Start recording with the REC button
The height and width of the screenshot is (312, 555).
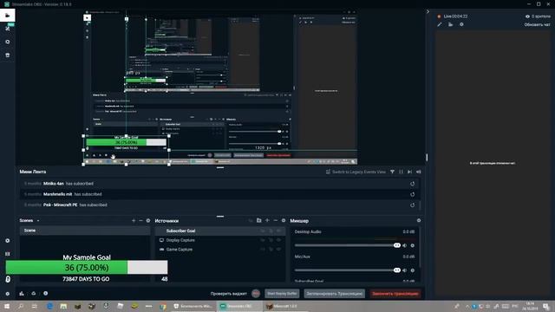click(x=256, y=294)
